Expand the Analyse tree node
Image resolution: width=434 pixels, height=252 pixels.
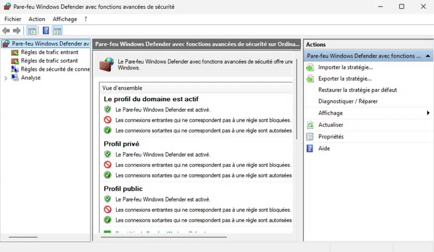[6, 78]
